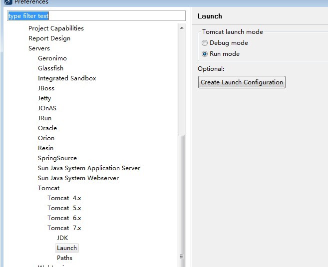
Task: Click the Optional: label
Action: 211,69
